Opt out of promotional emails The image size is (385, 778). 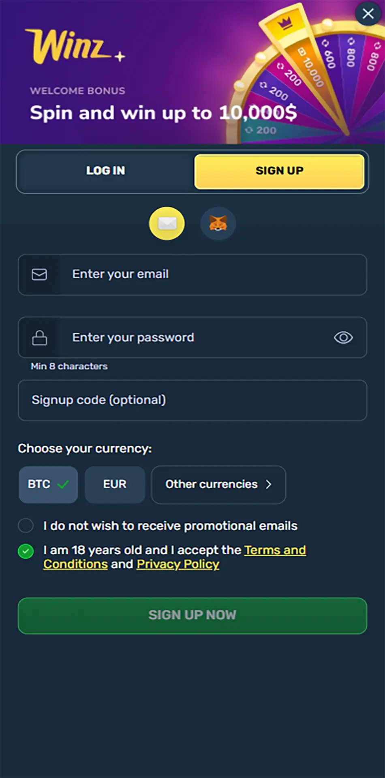pos(26,526)
